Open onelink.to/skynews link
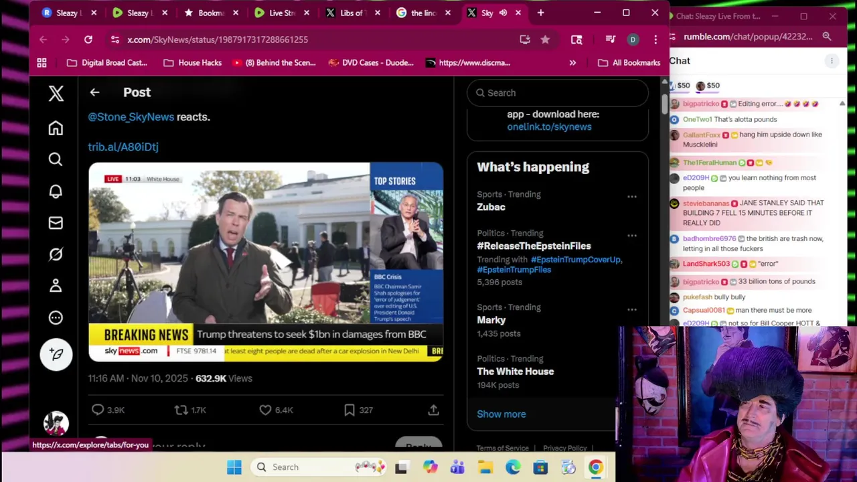The width and height of the screenshot is (857, 482). 549,127
